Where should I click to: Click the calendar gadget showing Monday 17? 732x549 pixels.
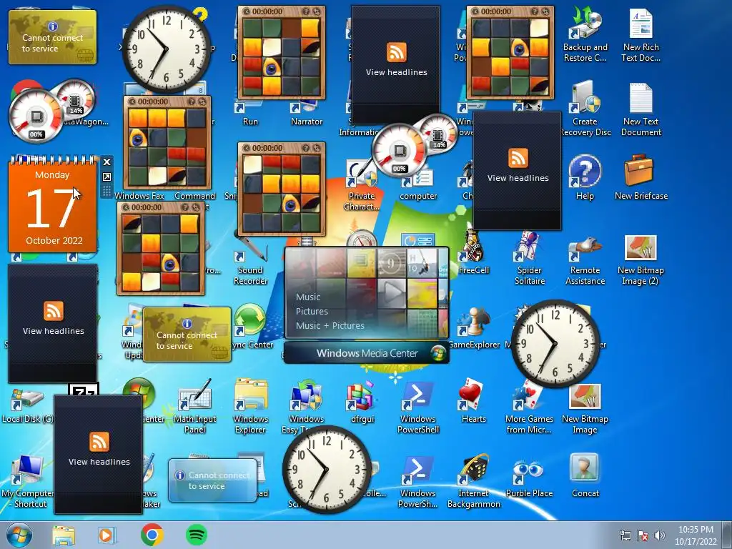click(x=52, y=205)
